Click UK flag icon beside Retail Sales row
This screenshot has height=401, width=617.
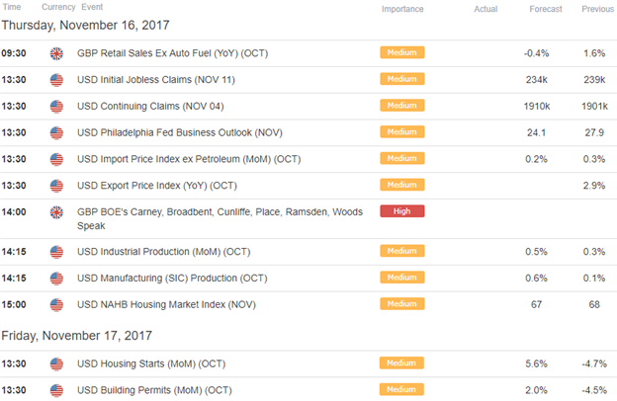point(56,53)
